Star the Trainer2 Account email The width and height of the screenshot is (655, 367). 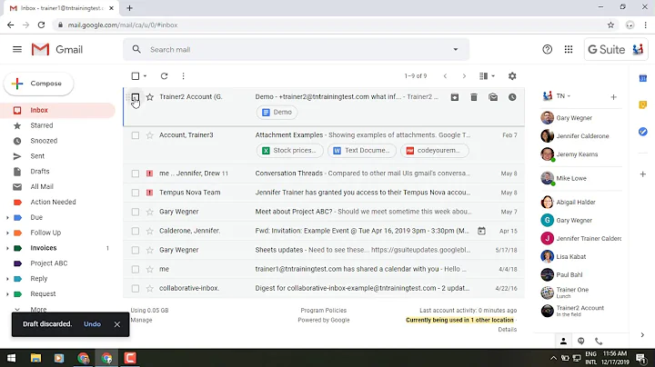pyautogui.click(x=150, y=97)
